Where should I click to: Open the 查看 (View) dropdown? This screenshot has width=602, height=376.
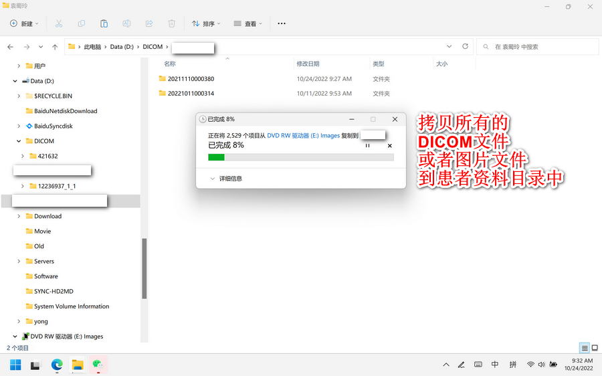248,23
